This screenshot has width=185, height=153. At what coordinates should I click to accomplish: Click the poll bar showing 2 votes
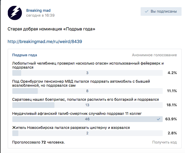click(x=87, y=133)
